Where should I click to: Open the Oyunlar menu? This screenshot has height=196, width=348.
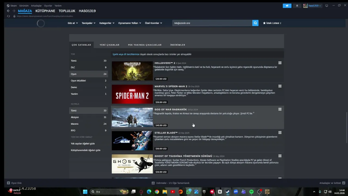click(48, 6)
